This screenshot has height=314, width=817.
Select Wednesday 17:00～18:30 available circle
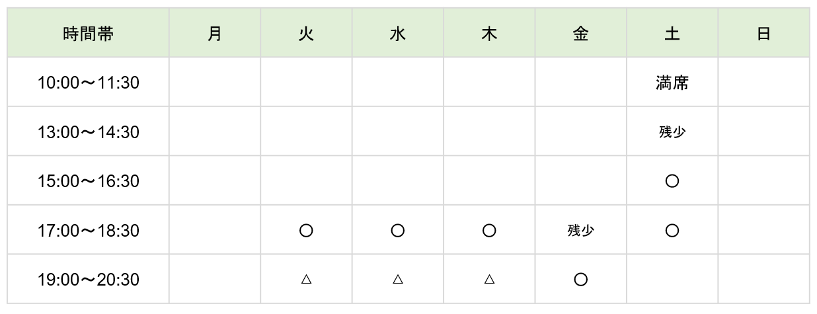point(397,231)
